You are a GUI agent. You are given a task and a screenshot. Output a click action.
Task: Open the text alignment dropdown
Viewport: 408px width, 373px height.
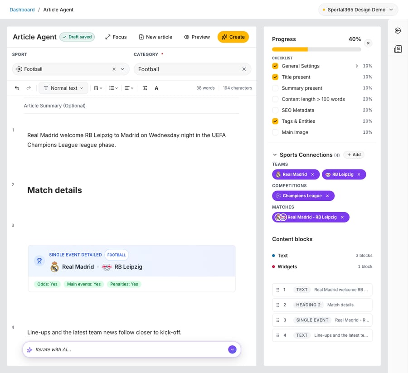point(129,88)
